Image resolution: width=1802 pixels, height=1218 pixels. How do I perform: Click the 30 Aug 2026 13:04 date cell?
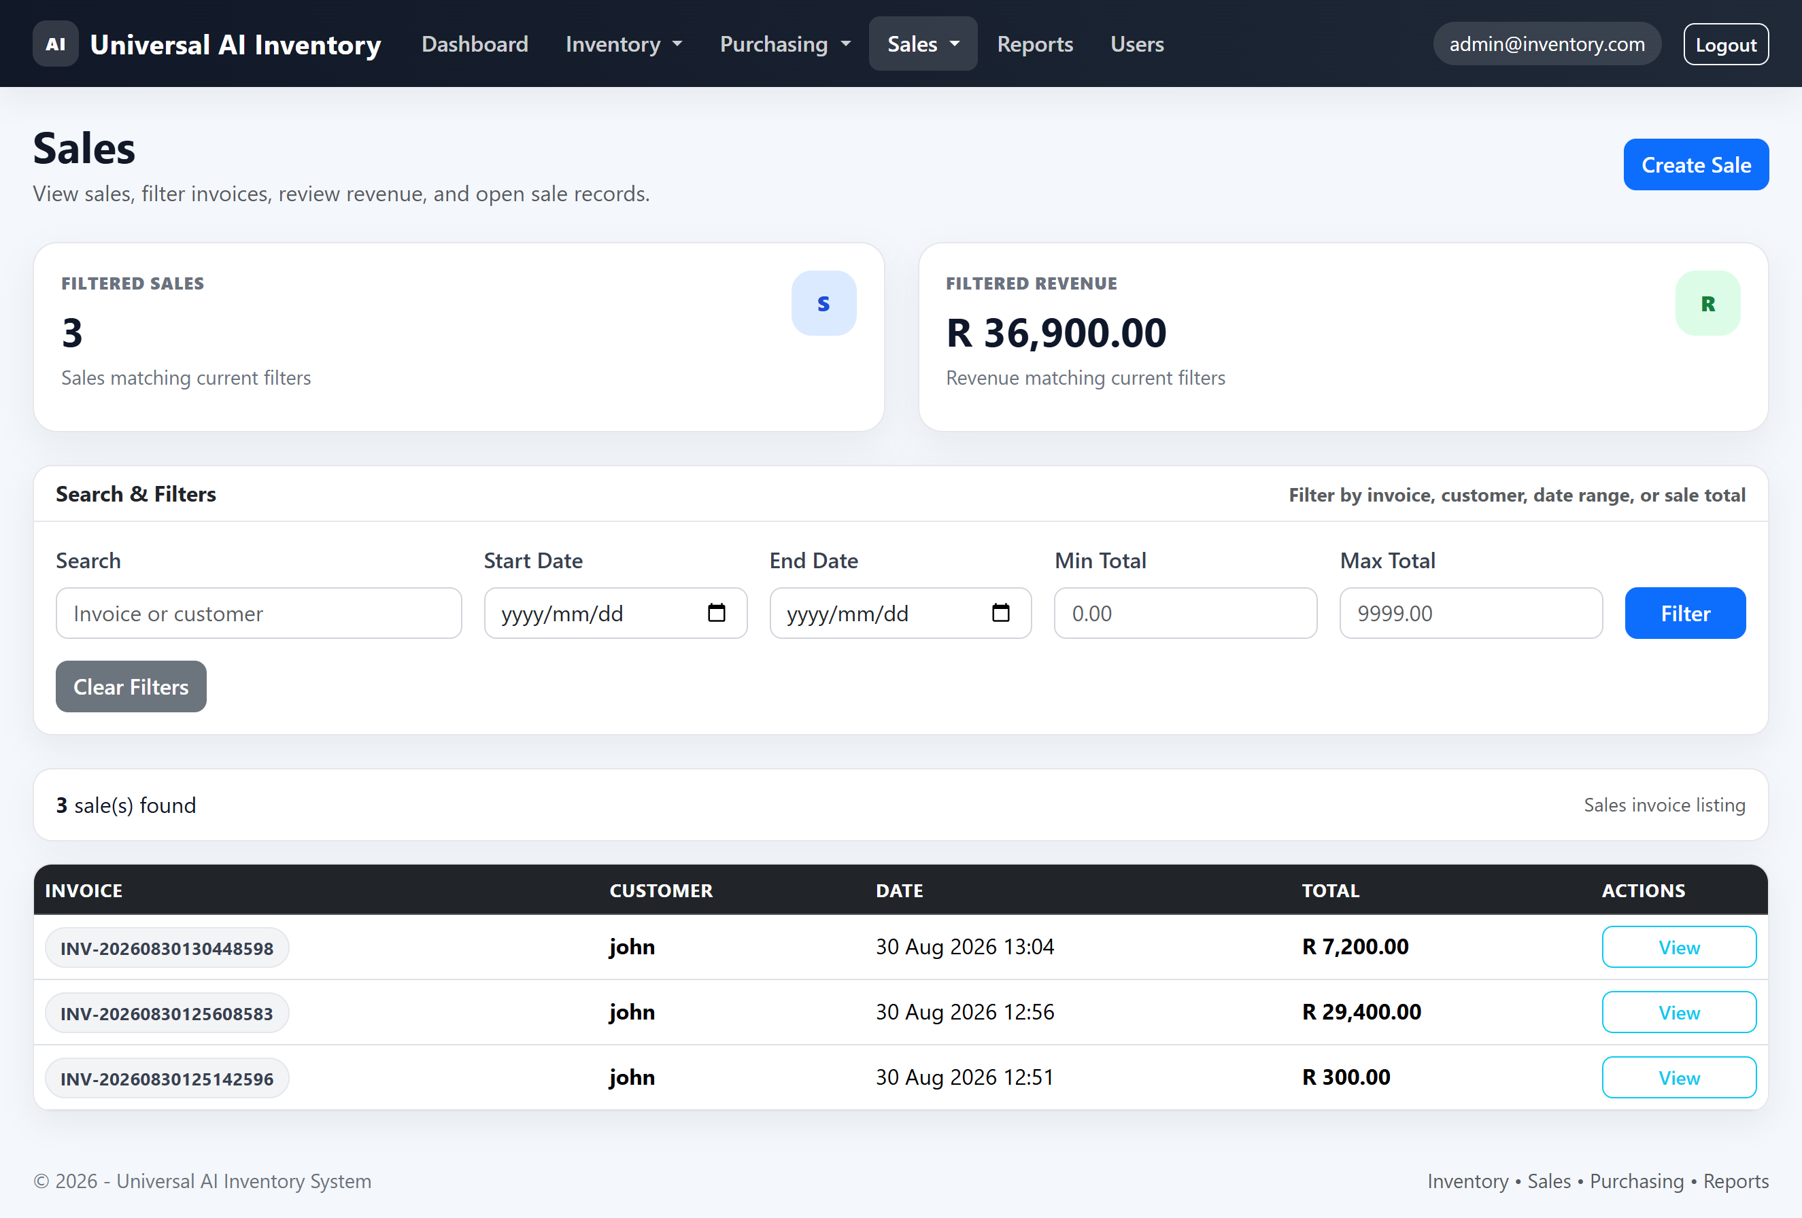pyautogui.click(x=965, y=947)
